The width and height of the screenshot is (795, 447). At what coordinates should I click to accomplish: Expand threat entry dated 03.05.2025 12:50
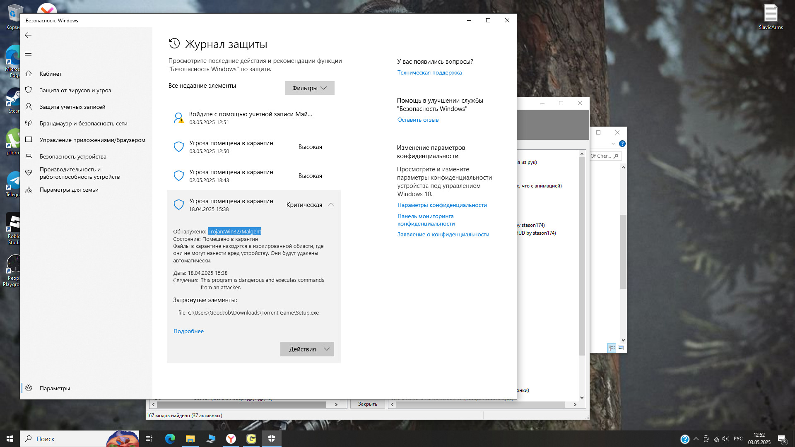(x=253, y=147)
